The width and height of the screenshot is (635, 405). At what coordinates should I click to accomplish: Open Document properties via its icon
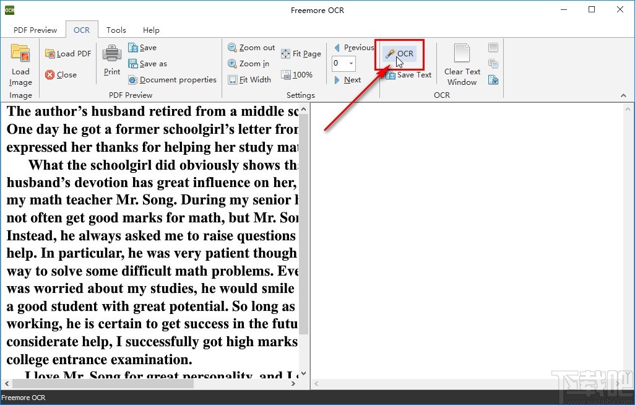tap(132, 79)
